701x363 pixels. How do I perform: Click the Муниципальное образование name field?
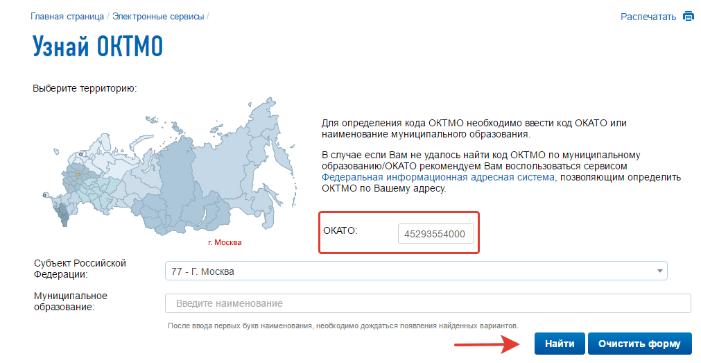427,303
